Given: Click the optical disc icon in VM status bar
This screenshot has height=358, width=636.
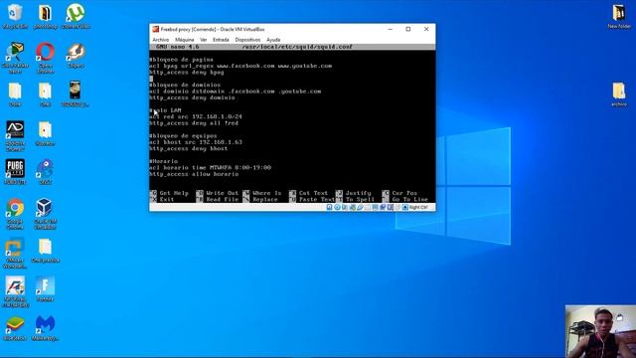Looking at the screenshot, I should (337, 207).
